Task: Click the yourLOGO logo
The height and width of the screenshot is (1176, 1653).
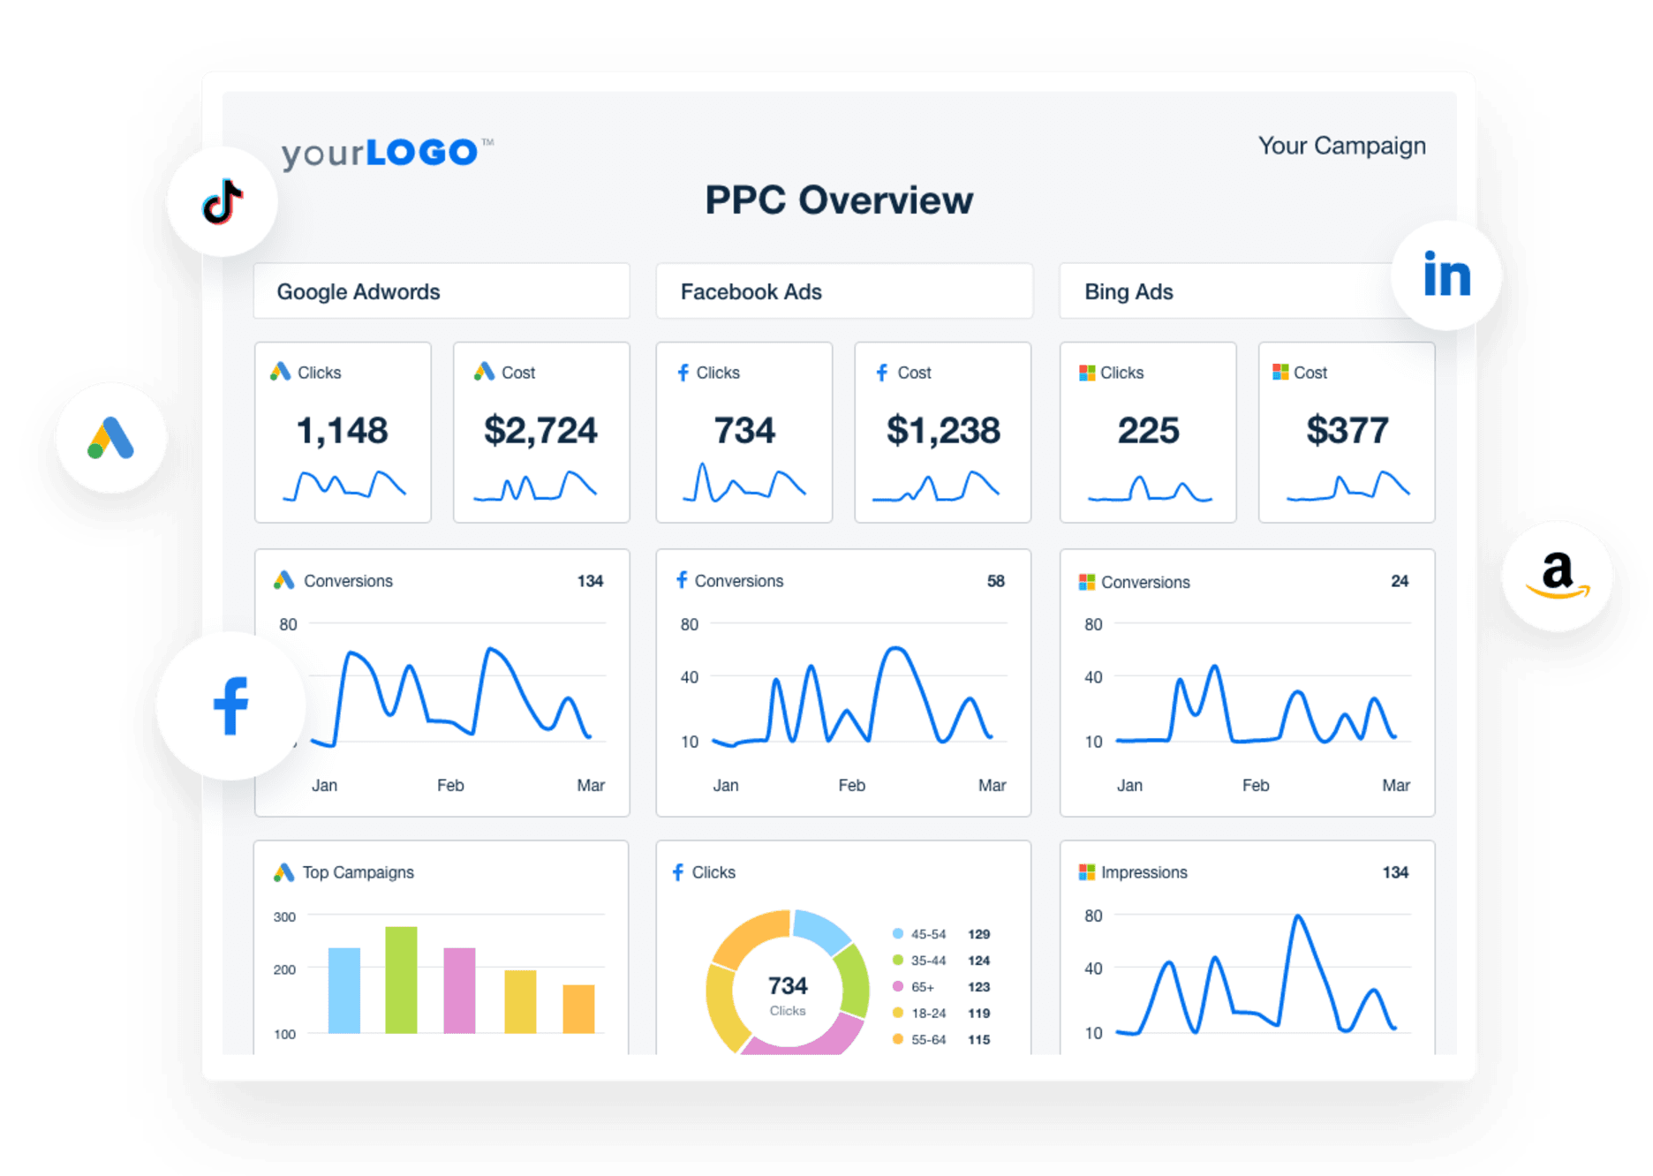Action: [381, 152]
